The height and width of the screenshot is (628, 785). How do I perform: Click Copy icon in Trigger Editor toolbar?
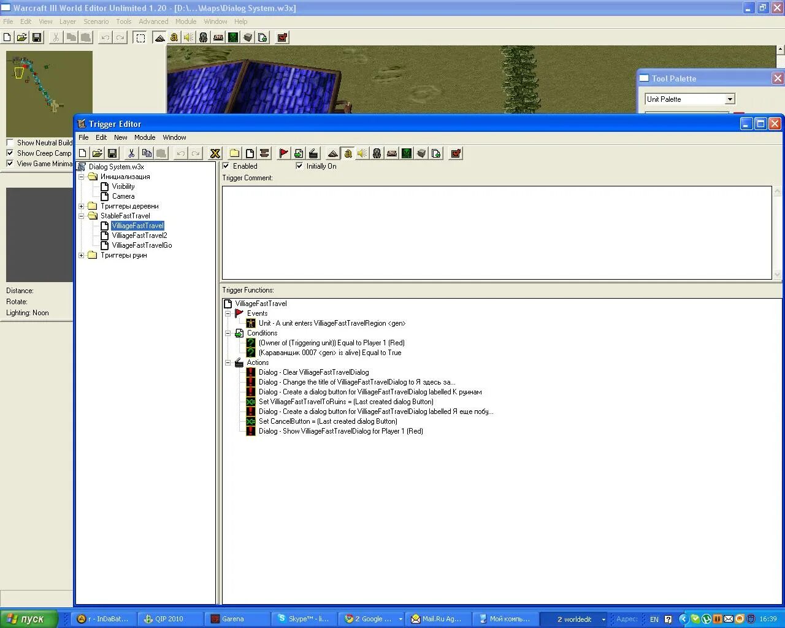click(146, 153)
